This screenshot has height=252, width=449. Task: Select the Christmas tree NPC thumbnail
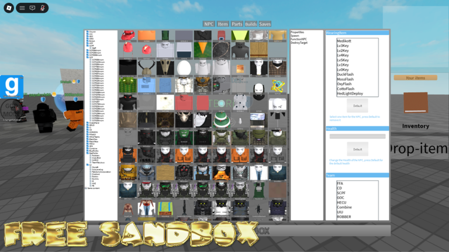tap(222, 120)
